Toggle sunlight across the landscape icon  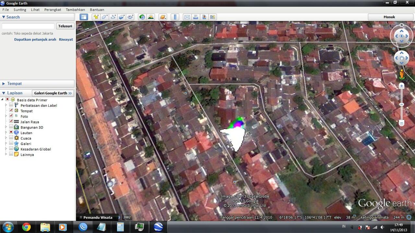click(x=151, y=17)
